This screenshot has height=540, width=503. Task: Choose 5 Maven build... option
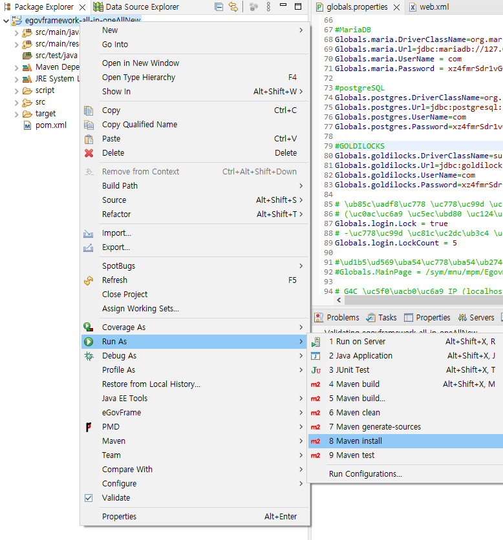click(406, 399)
